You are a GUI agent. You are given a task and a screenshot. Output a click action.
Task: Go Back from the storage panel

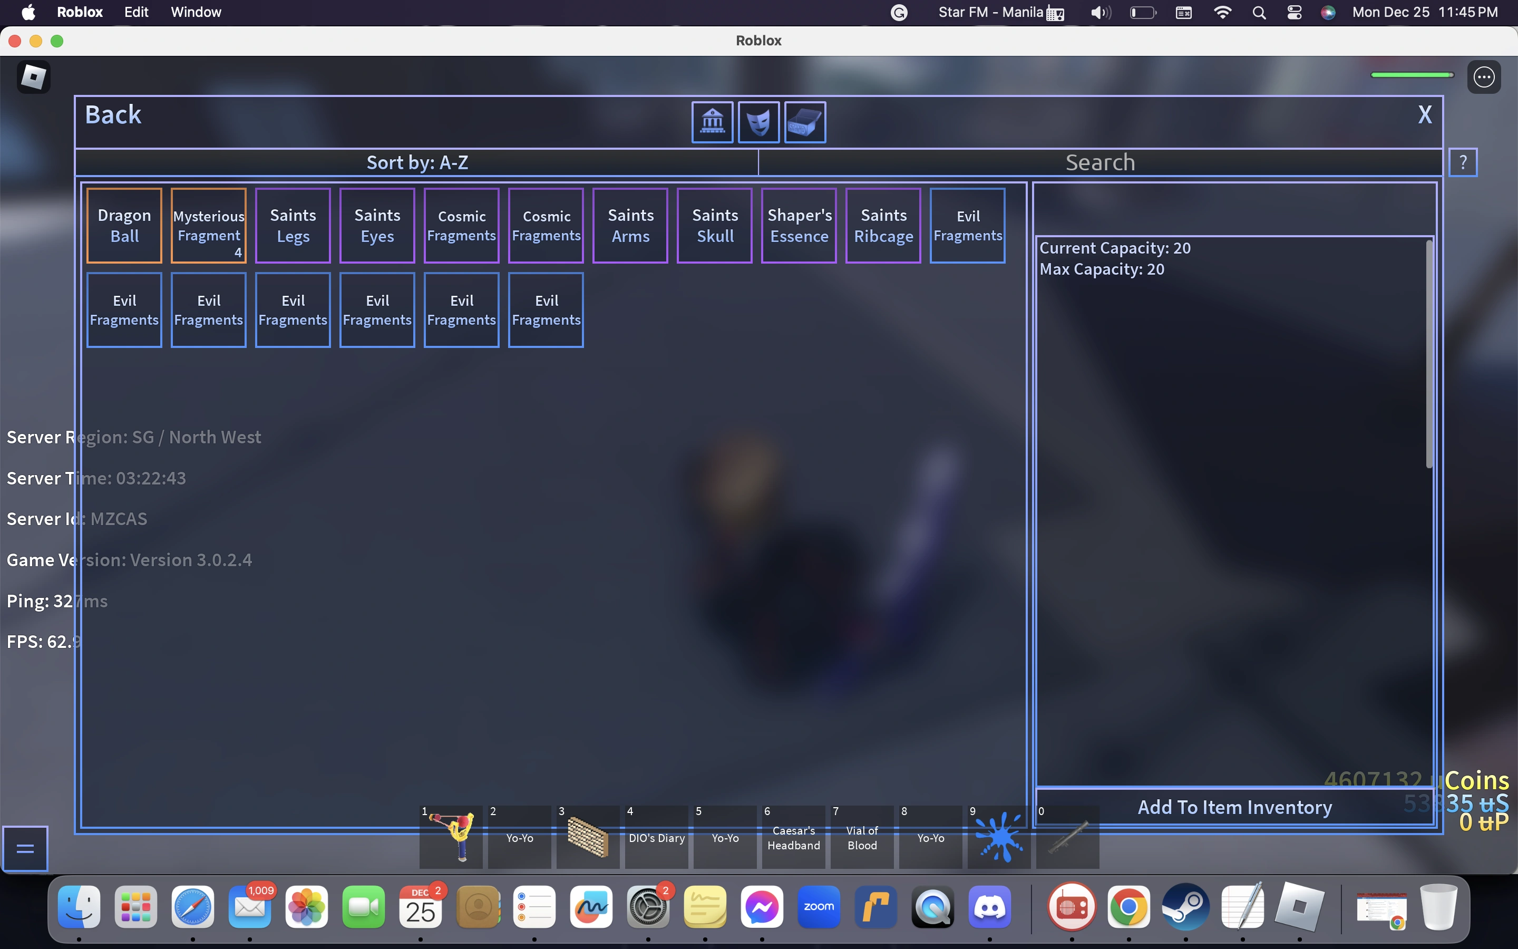pyautogui.click(x=113, y=115)
